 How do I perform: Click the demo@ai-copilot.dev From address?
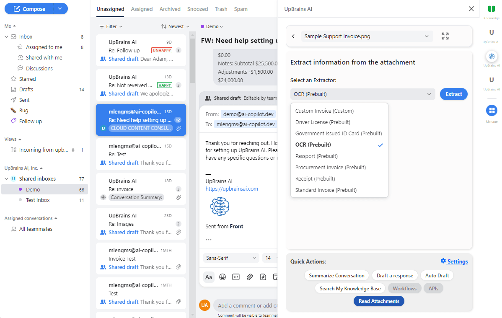(248, 114)
